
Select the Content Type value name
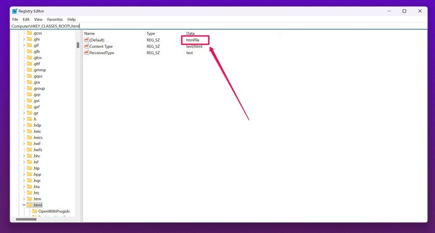coord(101,46)
